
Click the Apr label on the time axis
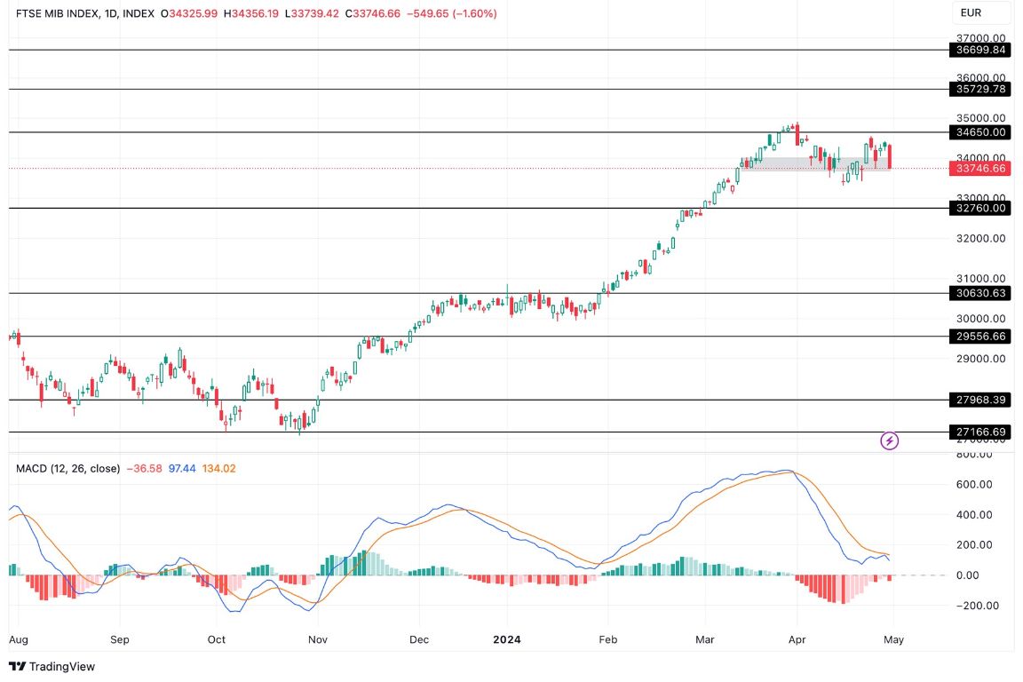point(797,638)
